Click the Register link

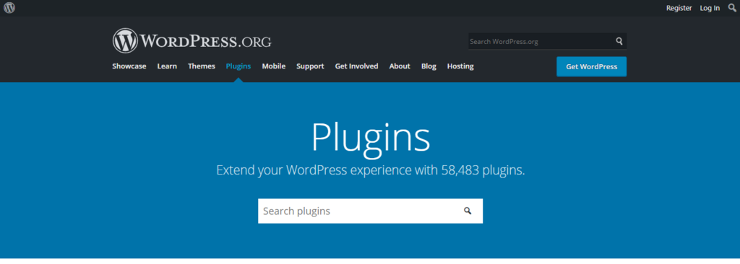click(x=679, y=8)
